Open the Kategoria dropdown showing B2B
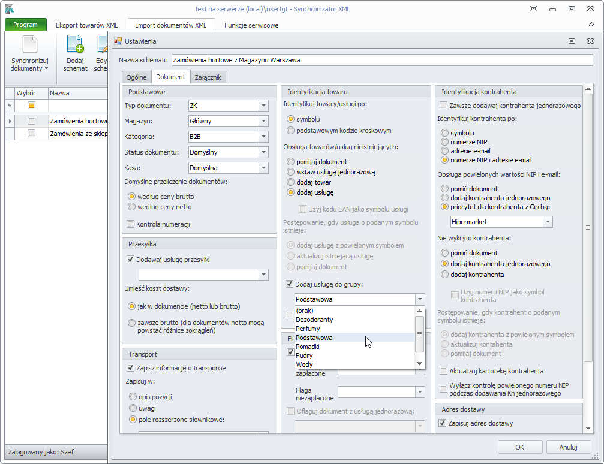Screen dimensions: 604x464 [x=263, y=137]
